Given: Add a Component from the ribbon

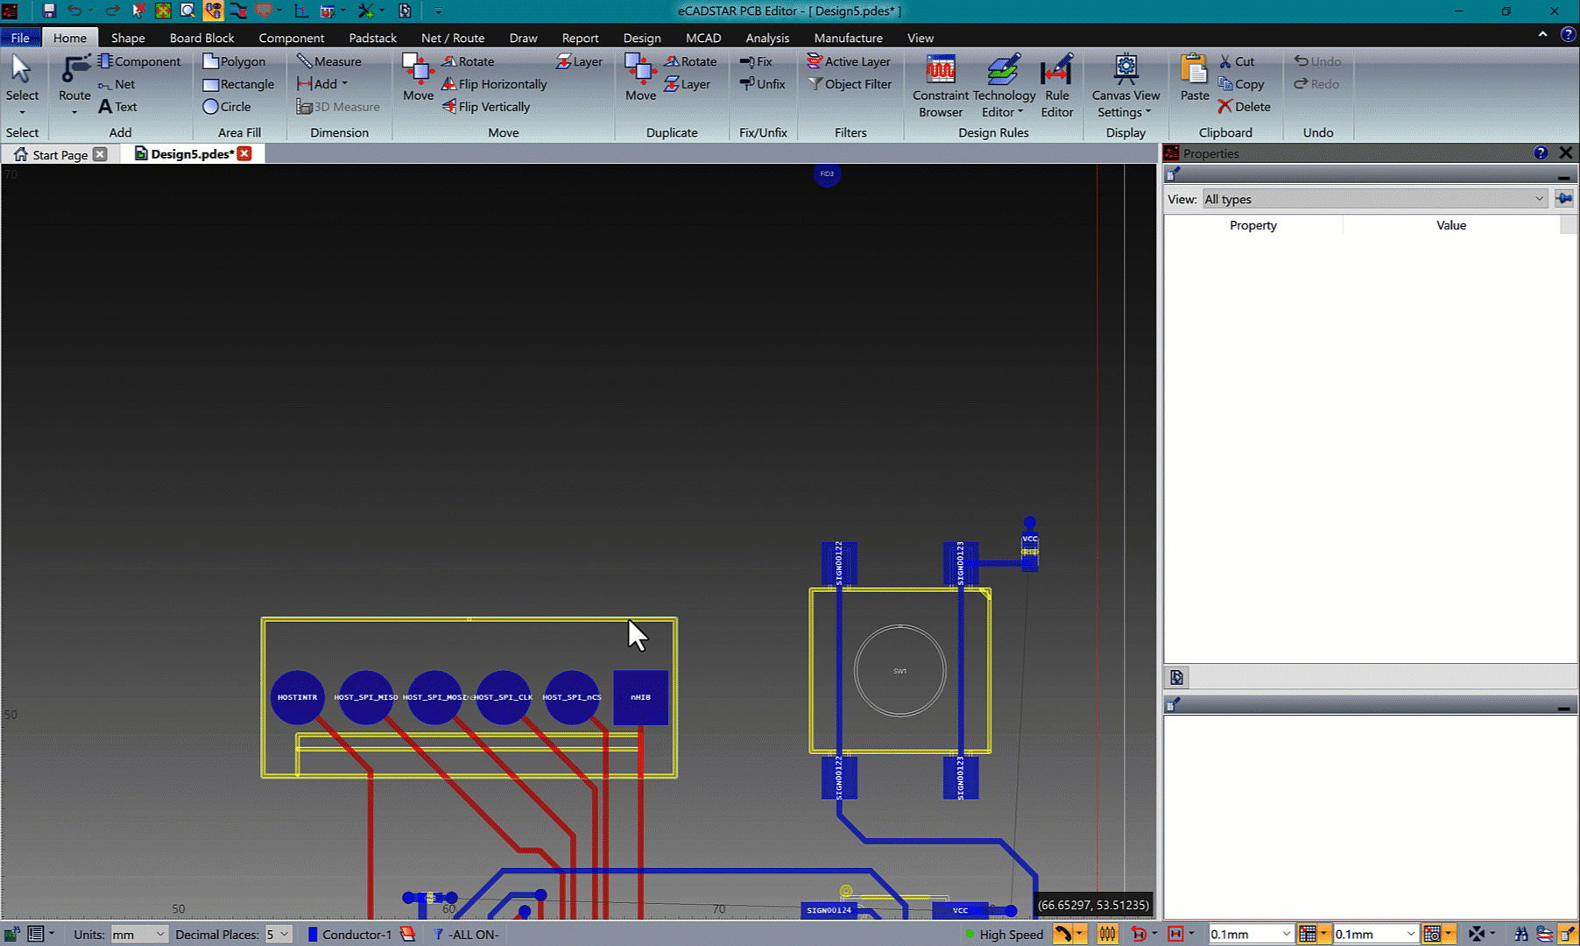Looking at the screenshot, I should tap(139, 61).
